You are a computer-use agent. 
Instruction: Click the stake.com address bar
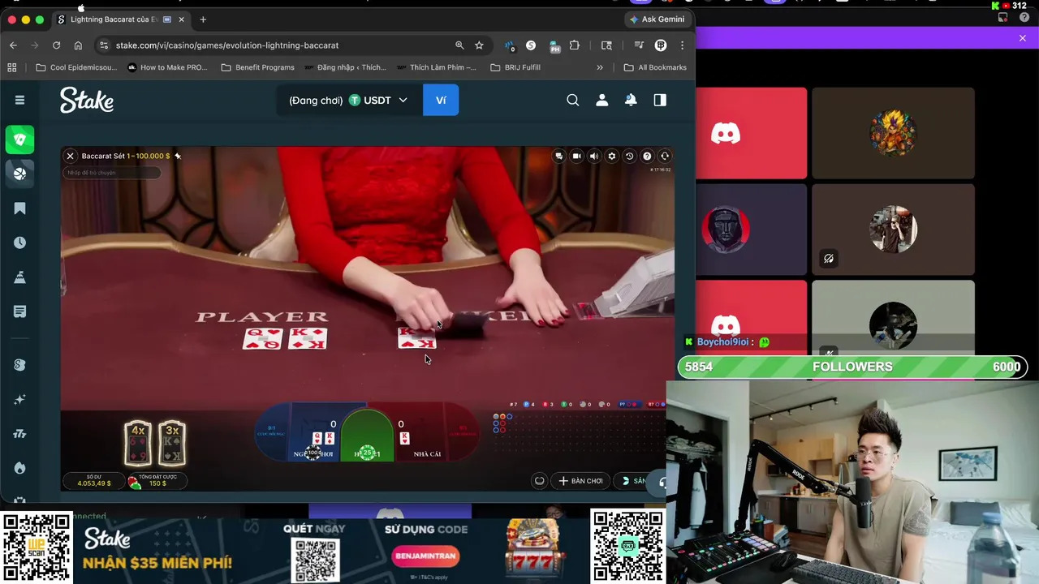point(280,45)
